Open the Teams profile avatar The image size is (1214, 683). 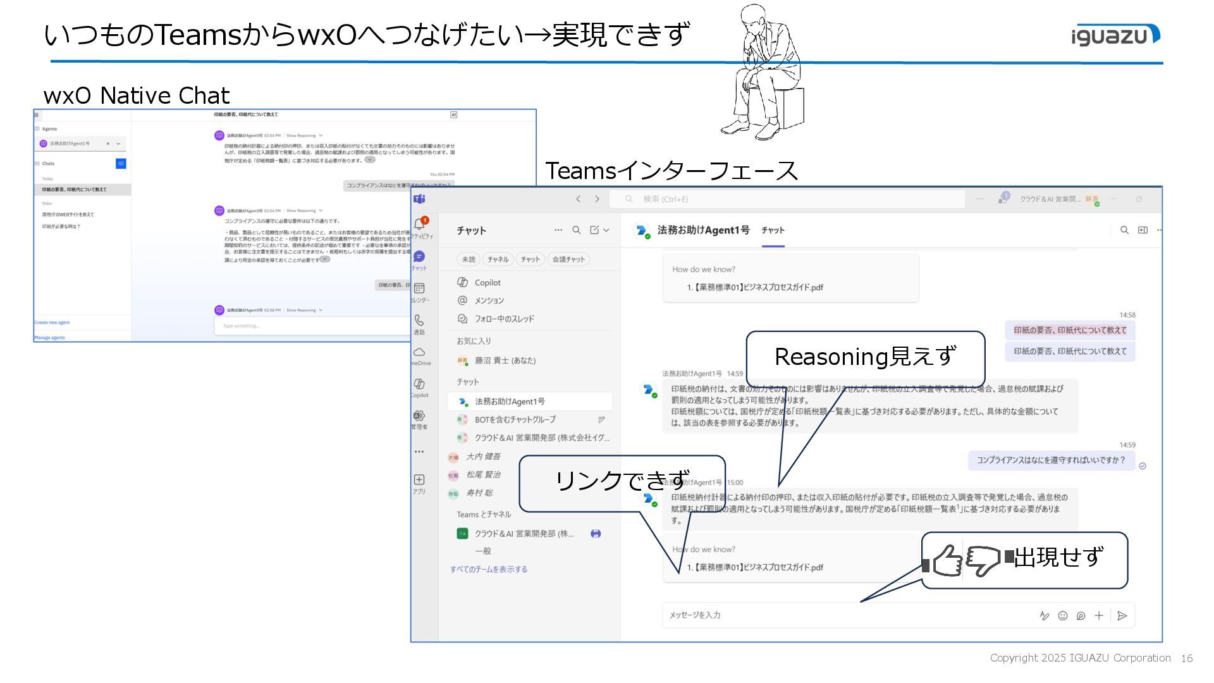tap(1092, 200)
